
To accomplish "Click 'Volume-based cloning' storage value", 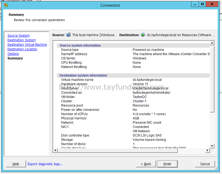I will [x=149, y=140].
